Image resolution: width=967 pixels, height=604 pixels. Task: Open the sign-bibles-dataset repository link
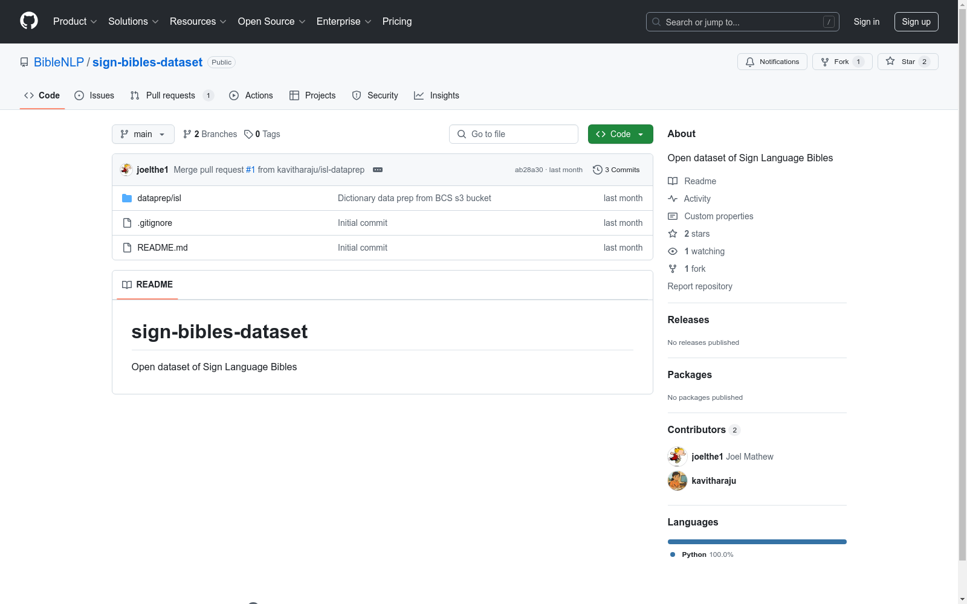147,62
